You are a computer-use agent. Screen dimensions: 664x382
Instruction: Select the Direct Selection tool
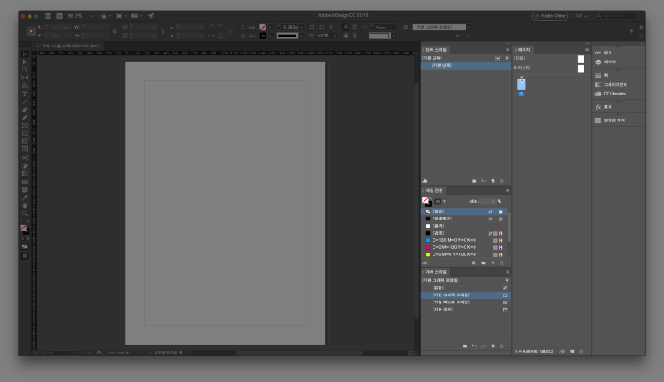pyautogui.click(x=25, y=62)
